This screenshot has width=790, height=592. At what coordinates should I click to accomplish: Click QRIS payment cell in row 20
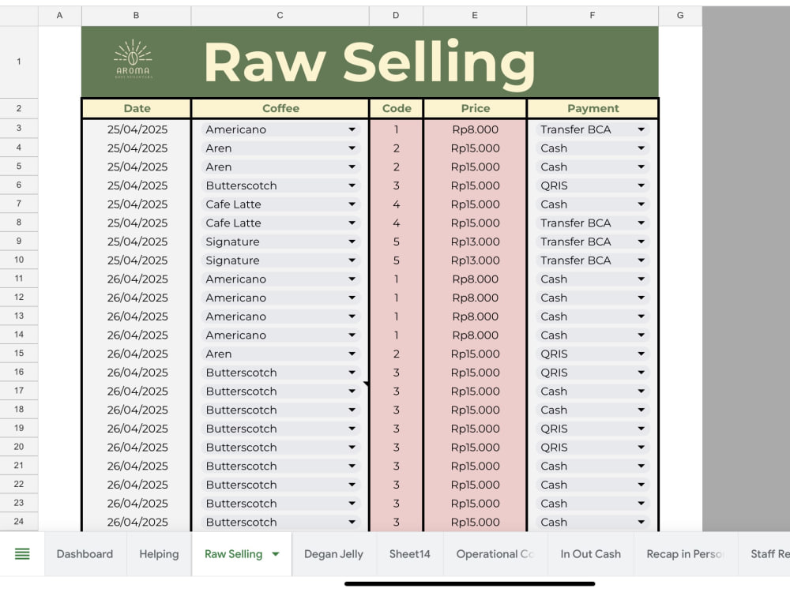click(592, 447)
